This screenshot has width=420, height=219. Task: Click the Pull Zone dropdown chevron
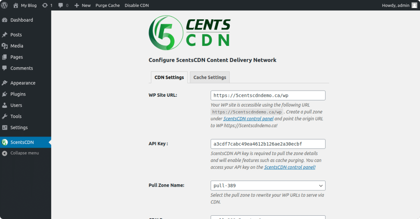click(x=321, y=185)
